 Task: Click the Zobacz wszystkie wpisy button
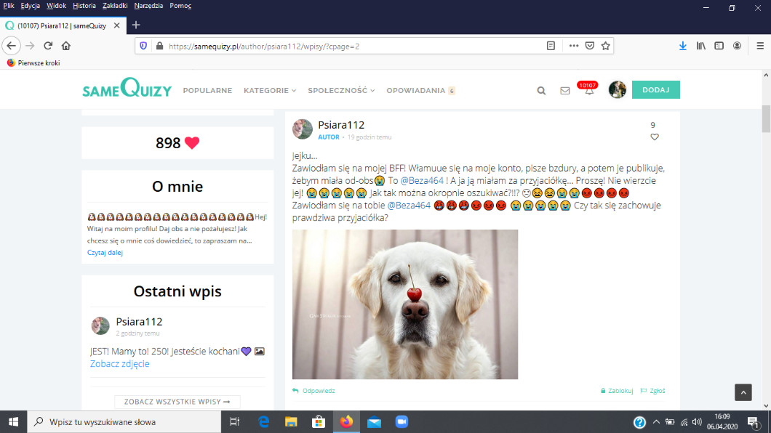click(177, 402)
